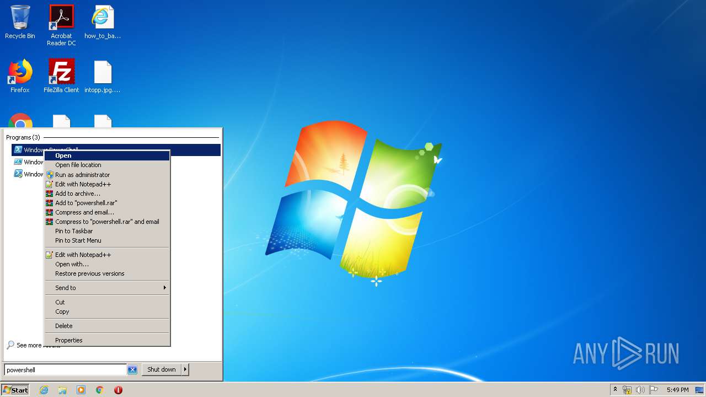Viewport: 706px width, 397px height.
Task: Choose Pin to Start Menu
Action: (107, 240)
